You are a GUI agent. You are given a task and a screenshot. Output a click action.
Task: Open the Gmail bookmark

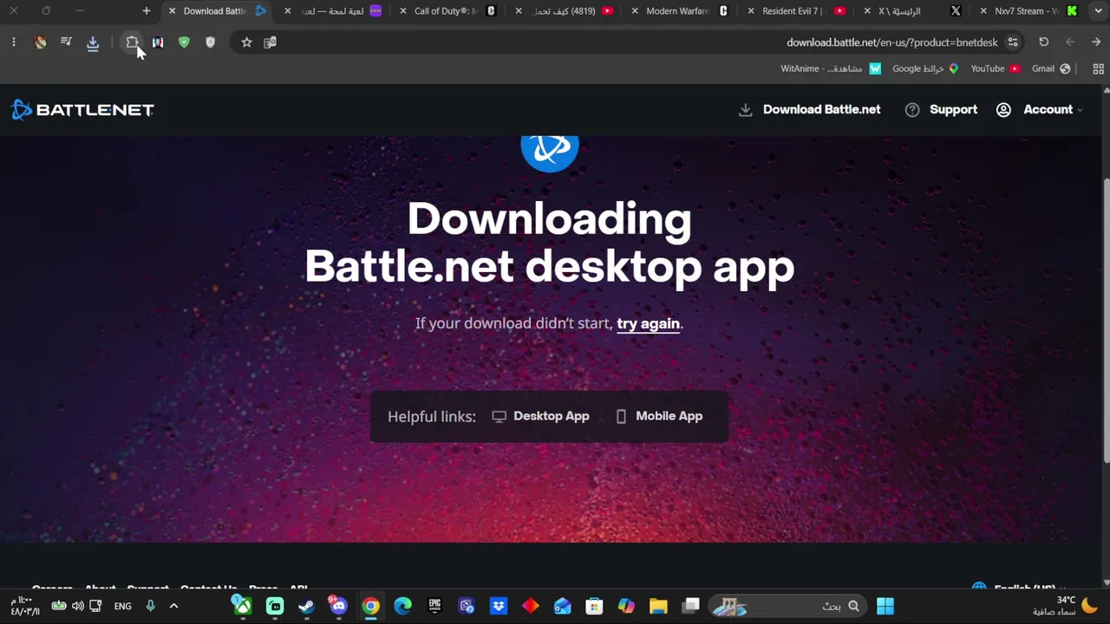(1051, 68)
